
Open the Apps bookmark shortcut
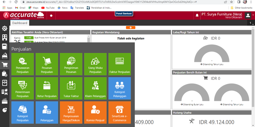coord(8,8)
